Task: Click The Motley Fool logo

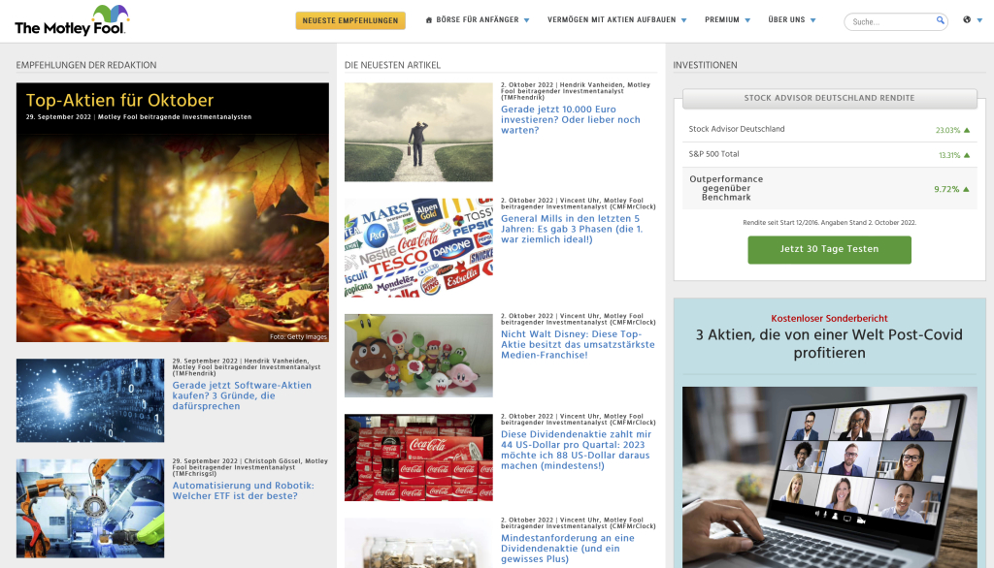Action: click(71, 20)
